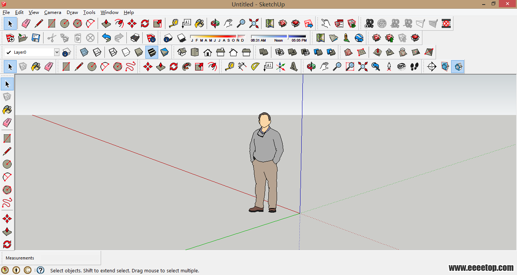
Task: Click the shadow time-of-day slider
Action: 278,36
